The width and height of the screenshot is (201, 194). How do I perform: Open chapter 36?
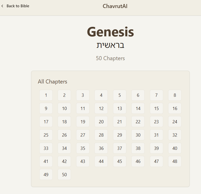(101, 148)
